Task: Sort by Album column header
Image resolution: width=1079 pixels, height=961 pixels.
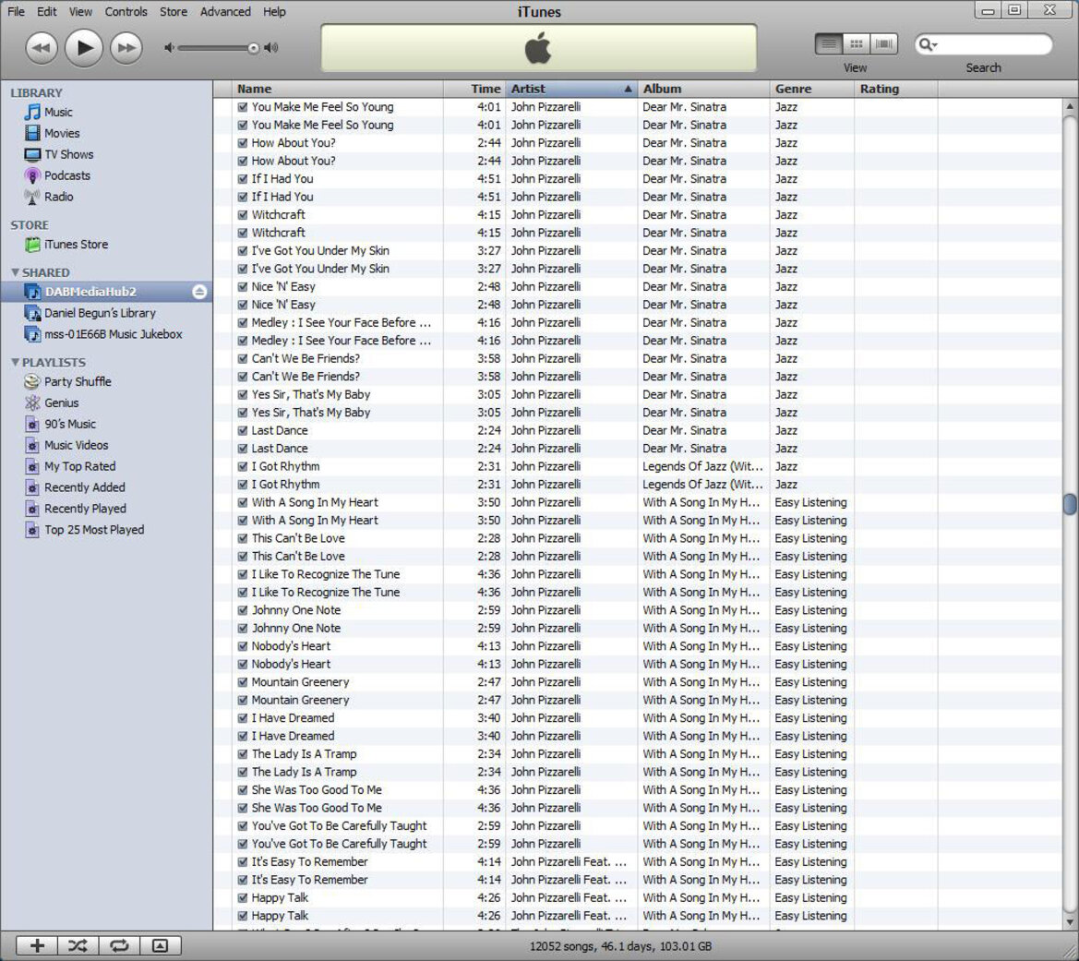Action: tap(703, 89)
